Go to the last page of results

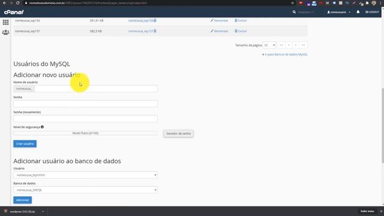[304, 45]
